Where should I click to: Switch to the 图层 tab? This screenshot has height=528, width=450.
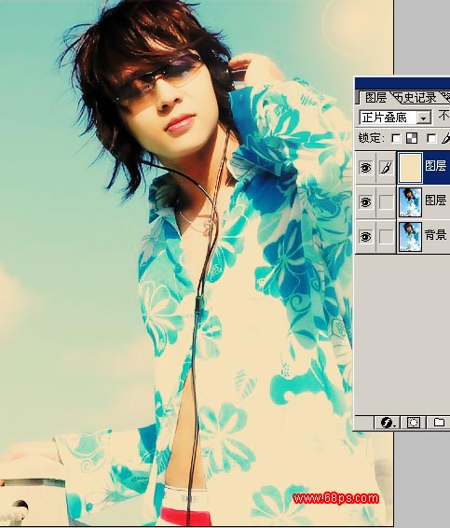point(375,98)
